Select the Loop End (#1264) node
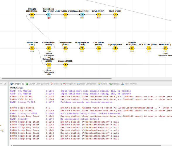 pyautogui.click(x=82, y=15)
